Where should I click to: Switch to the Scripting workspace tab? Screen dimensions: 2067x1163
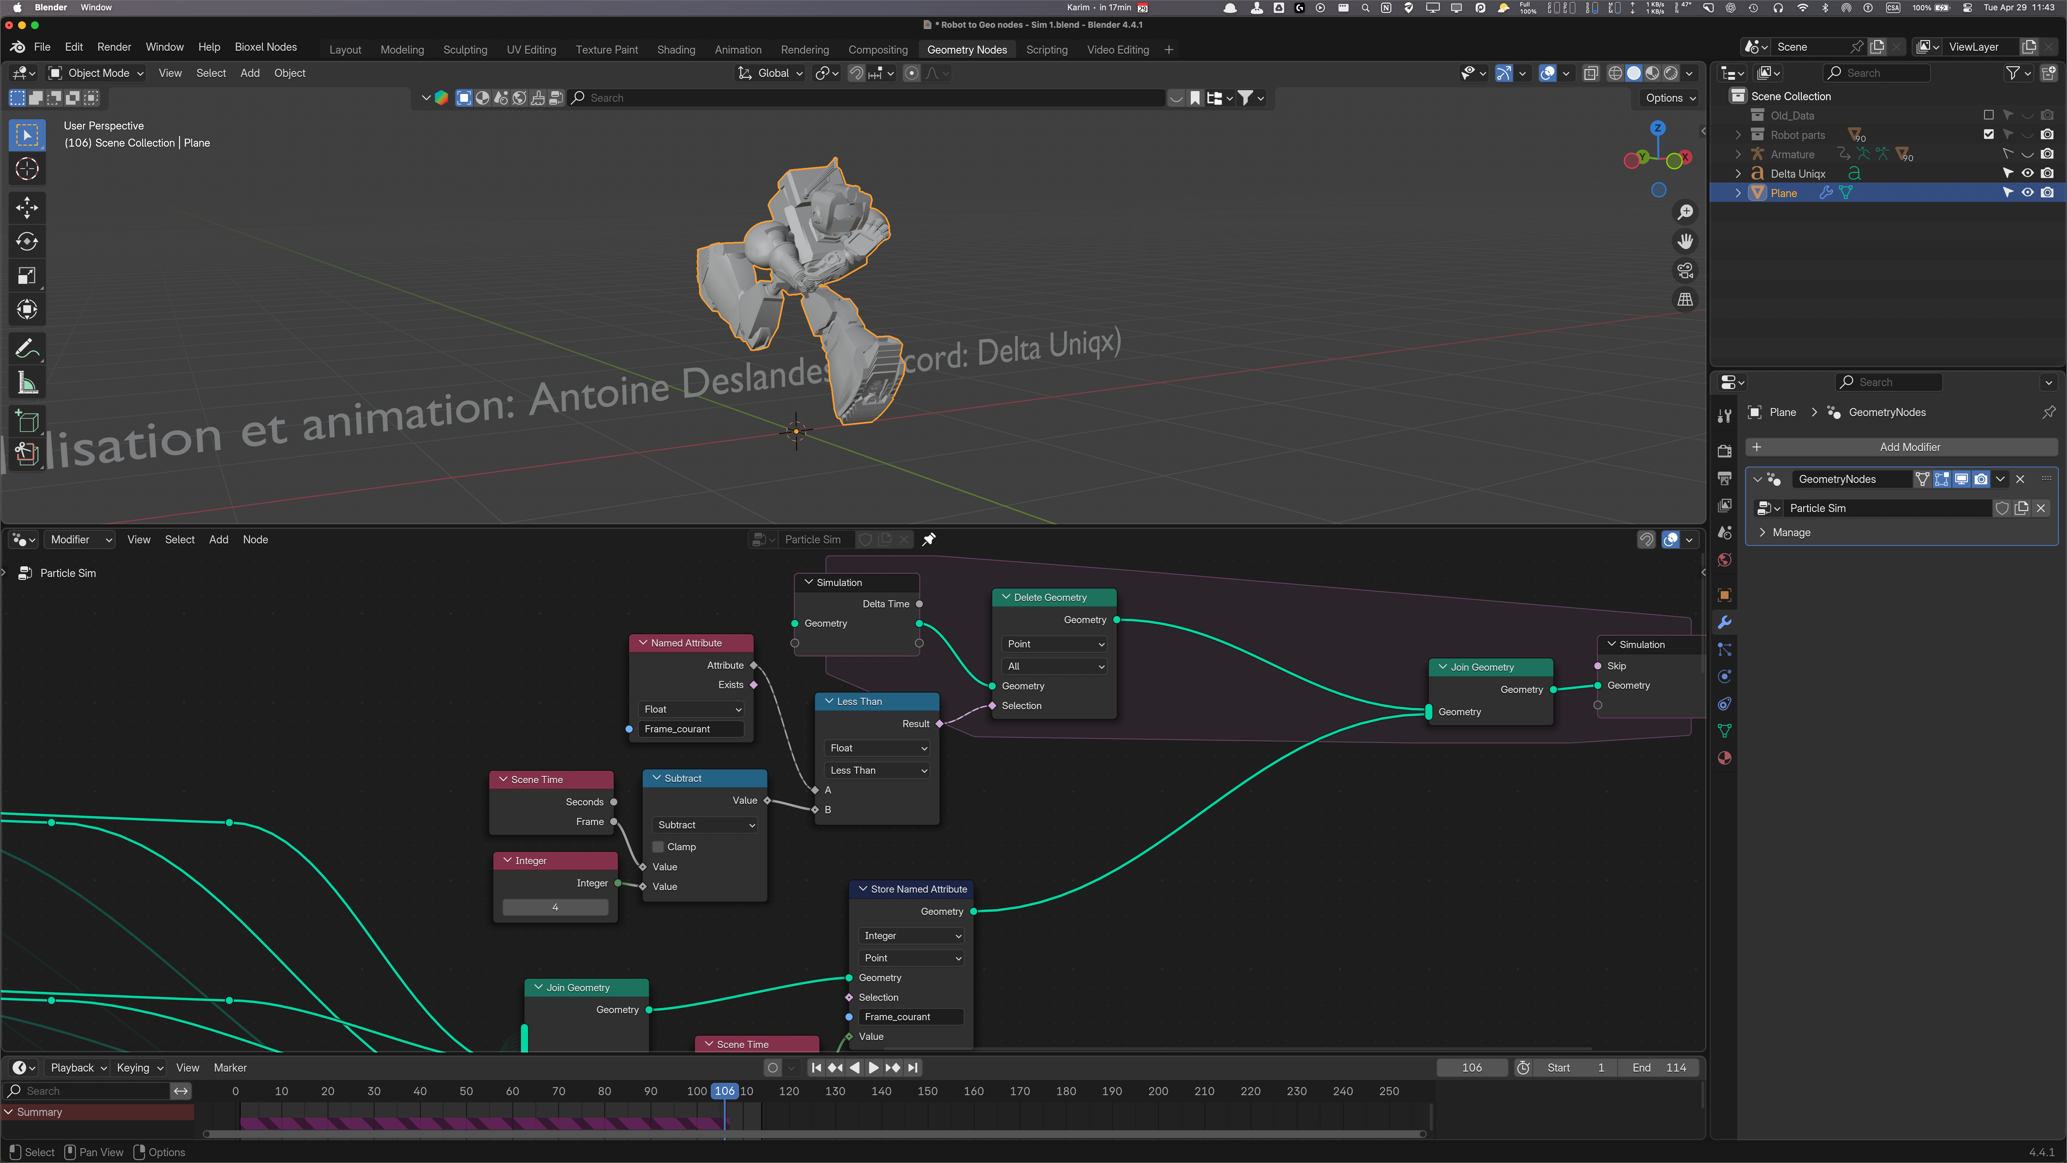(1046, 50)
